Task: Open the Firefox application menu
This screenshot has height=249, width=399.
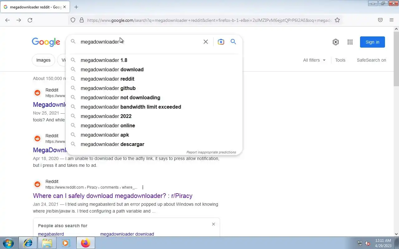Action: point(392,20)
